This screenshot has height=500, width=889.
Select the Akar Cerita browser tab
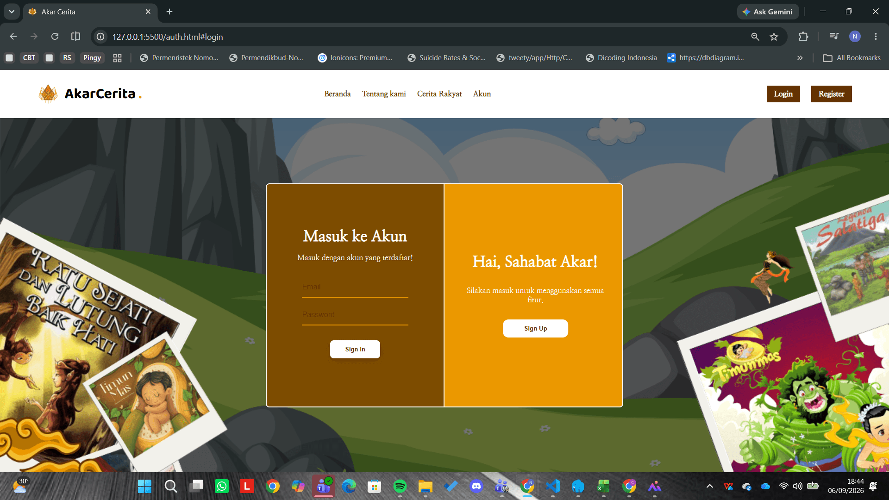90,12
